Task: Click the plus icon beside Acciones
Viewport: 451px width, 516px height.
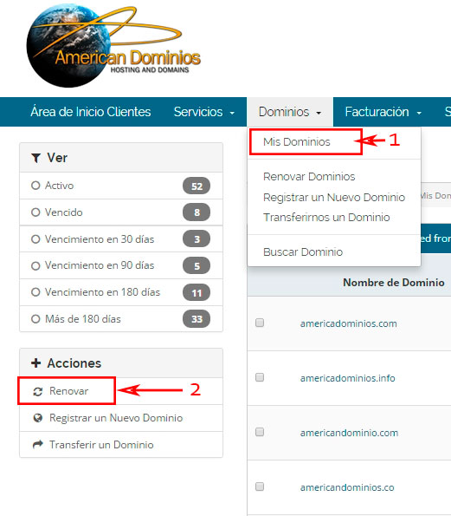Action: [35, 363]
